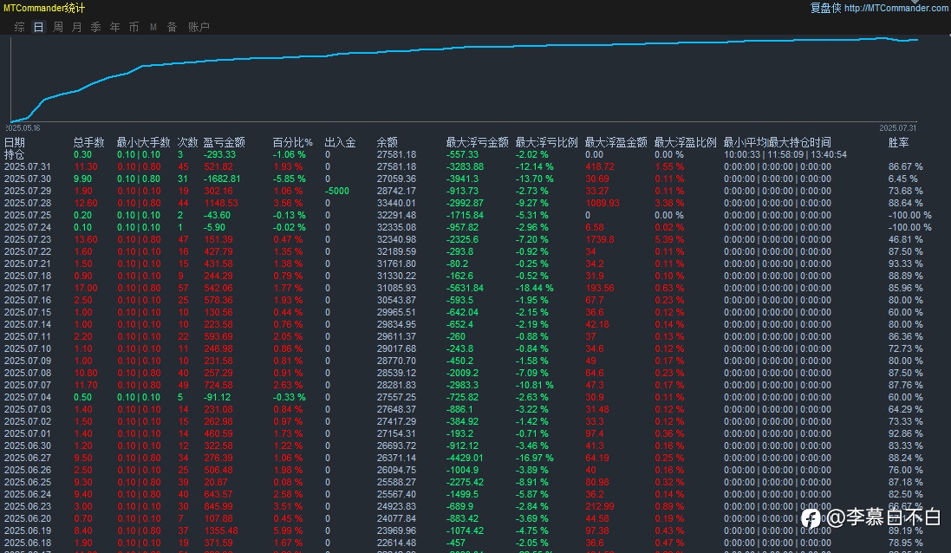This screenshot has width=951, height=553.
Task: Click the -5631.84 max floating loss
Action: tap(466, 288)
